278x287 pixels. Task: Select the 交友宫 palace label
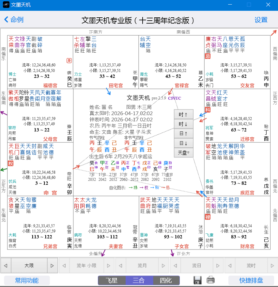point(247,85)
